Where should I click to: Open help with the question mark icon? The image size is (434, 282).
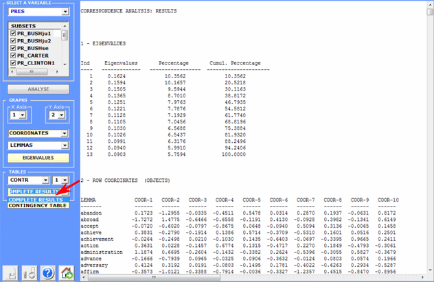(48, 273)
